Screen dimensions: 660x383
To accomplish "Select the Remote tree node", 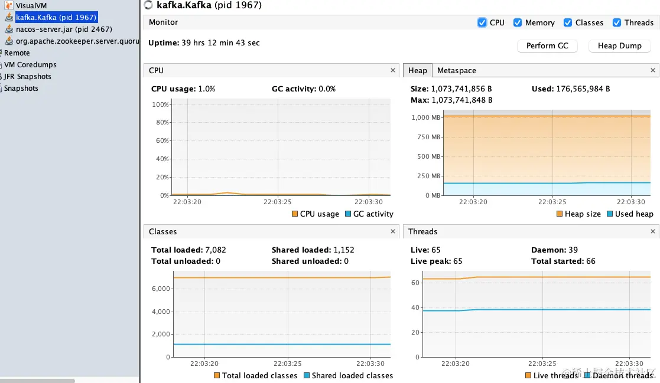I will [x=17, y=53].
